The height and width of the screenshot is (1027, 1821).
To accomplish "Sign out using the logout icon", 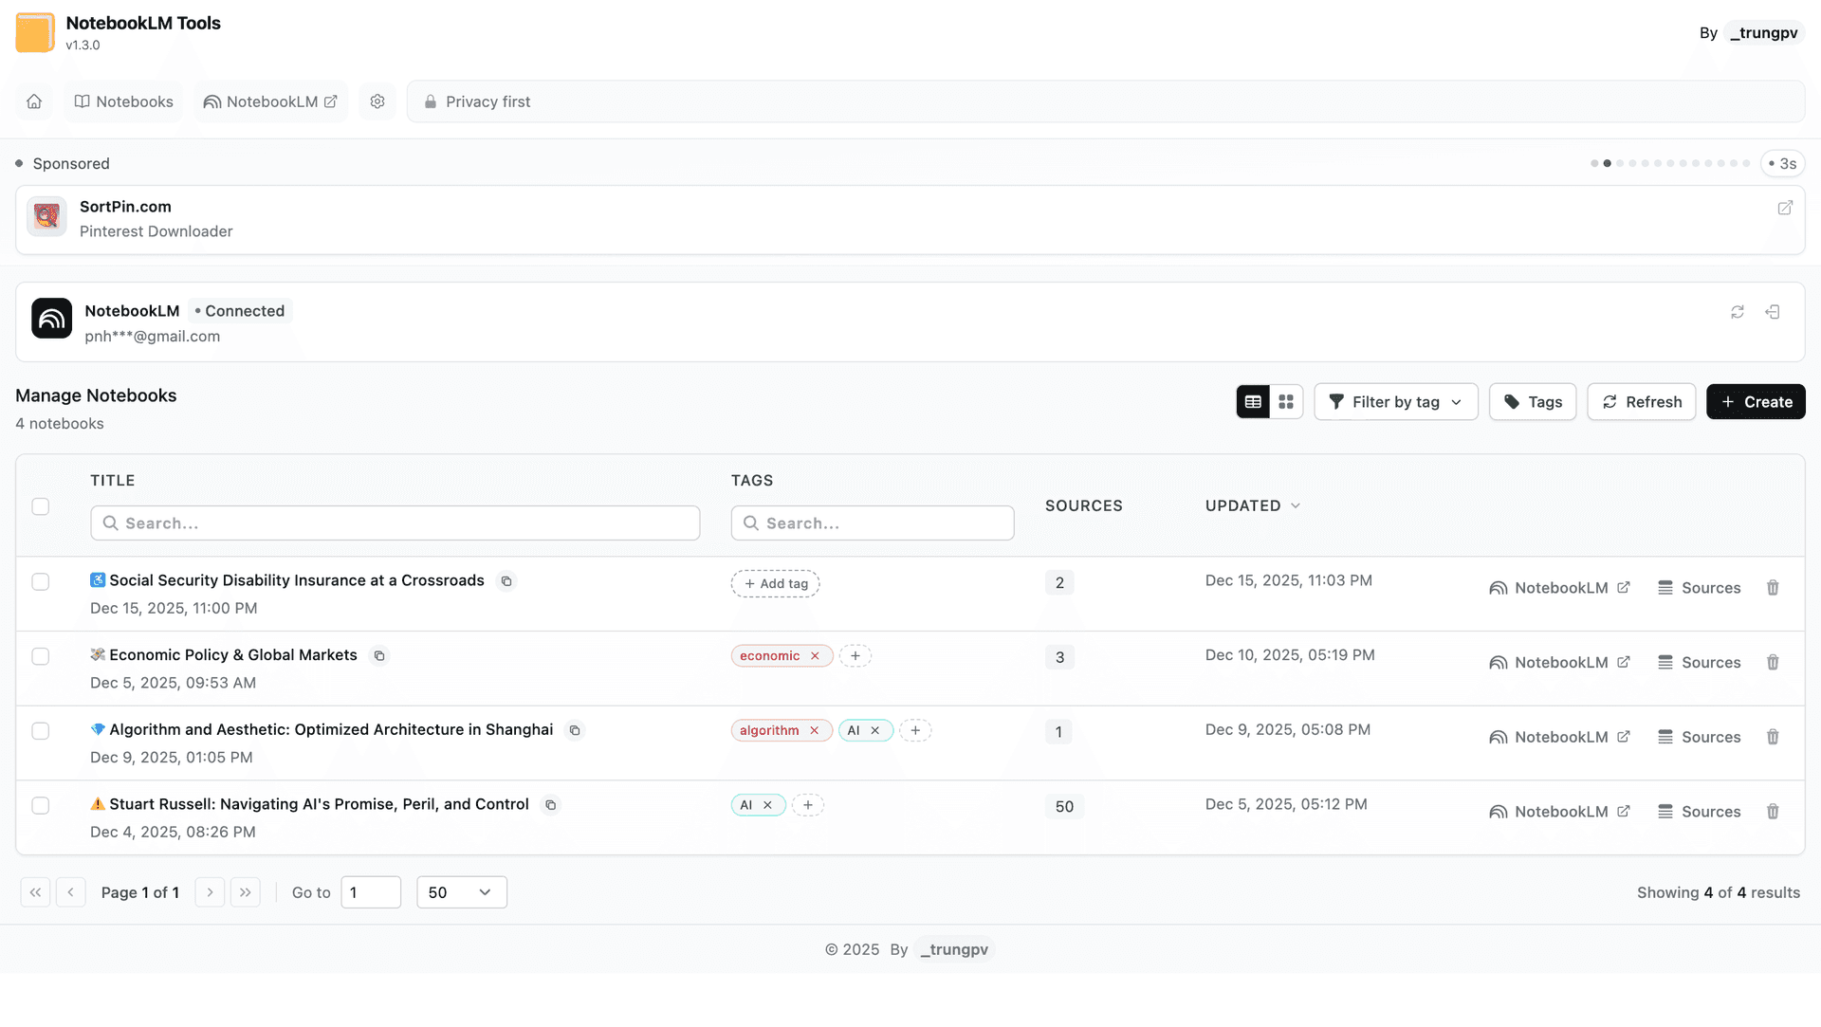I will pos(1774,312).
